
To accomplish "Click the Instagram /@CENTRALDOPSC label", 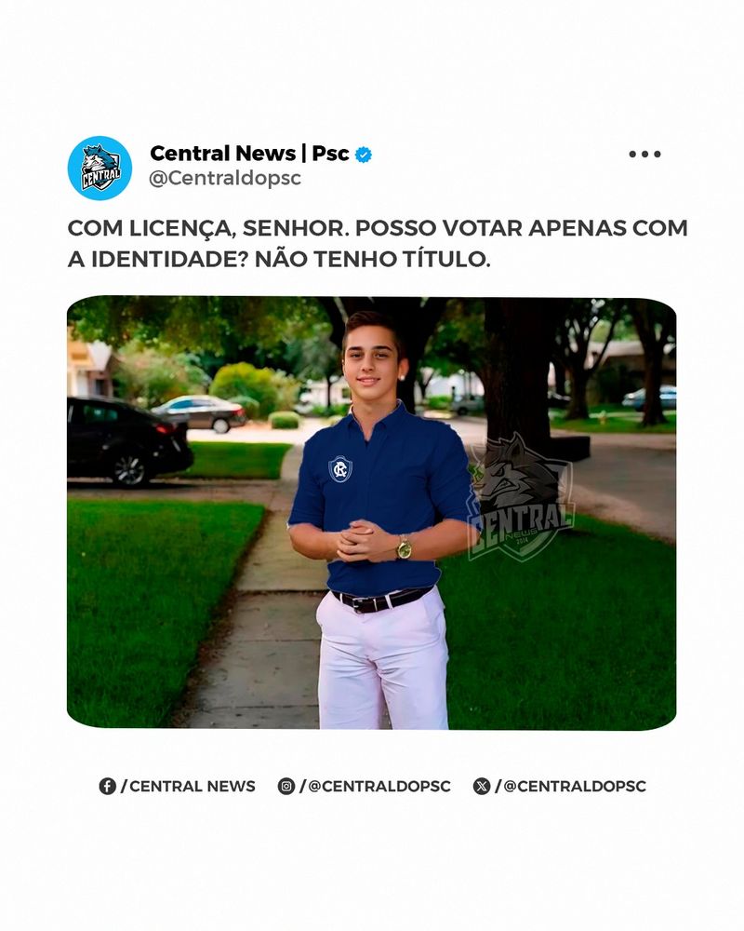I will (x=375, y=786).
